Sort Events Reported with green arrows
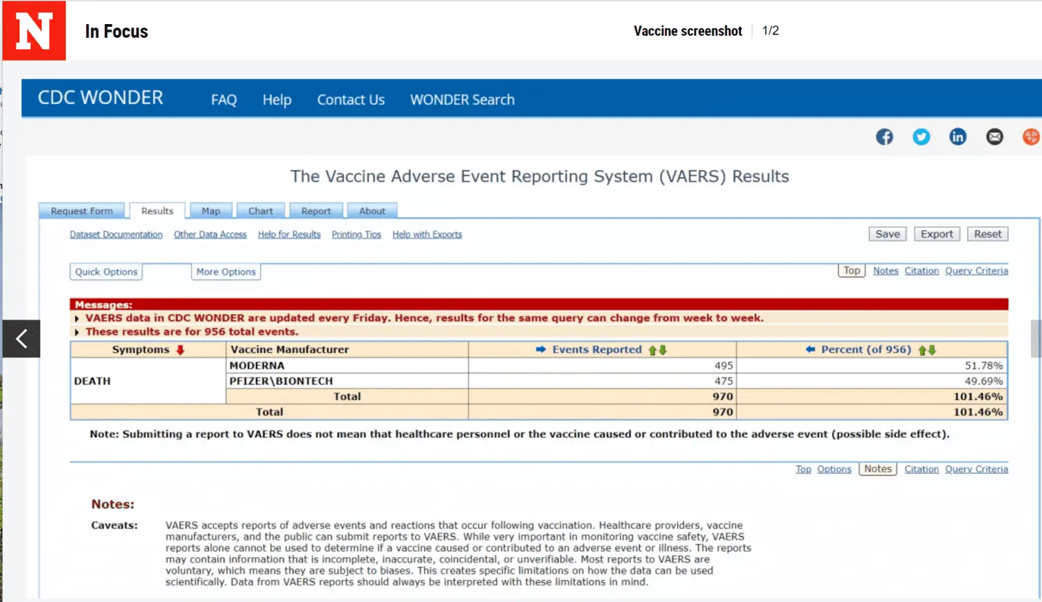 pyautogui.click(x=657, y=350)
